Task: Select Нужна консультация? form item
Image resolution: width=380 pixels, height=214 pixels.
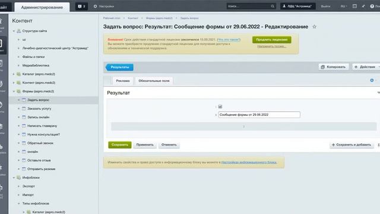Action: click(x=43, y=134)
